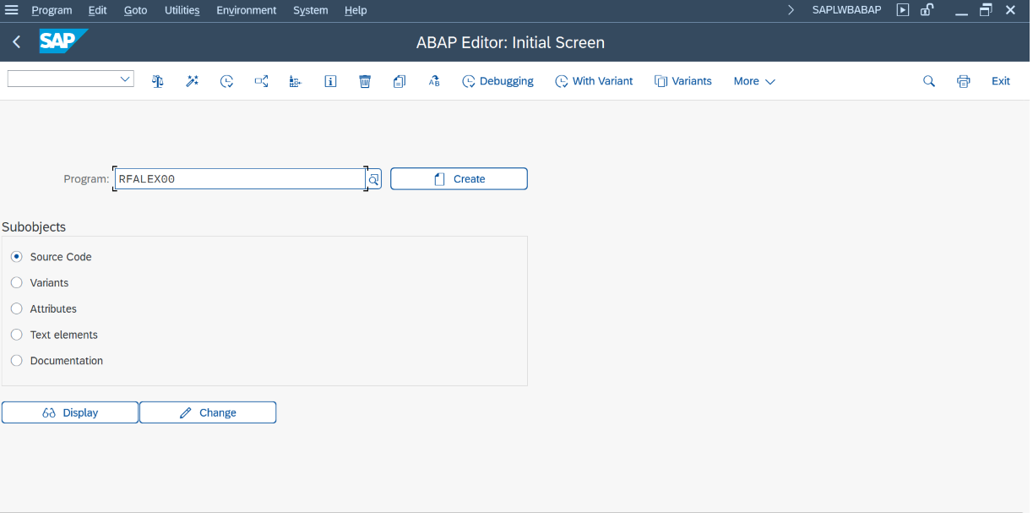The width and height of the screenshot is (1033, 513).
Task: Expand the command field dropdown
Action: 126,79
